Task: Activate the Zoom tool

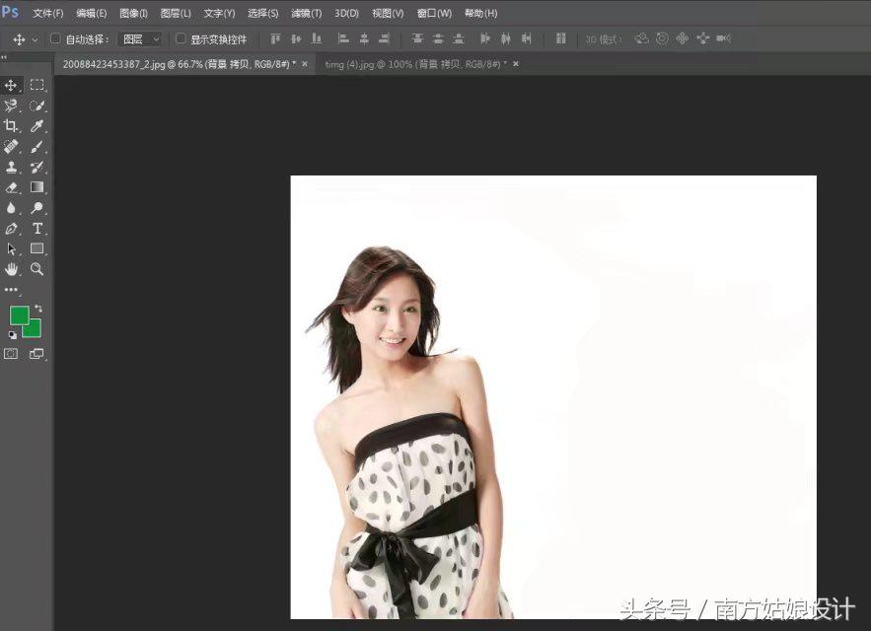Action: 37,269
